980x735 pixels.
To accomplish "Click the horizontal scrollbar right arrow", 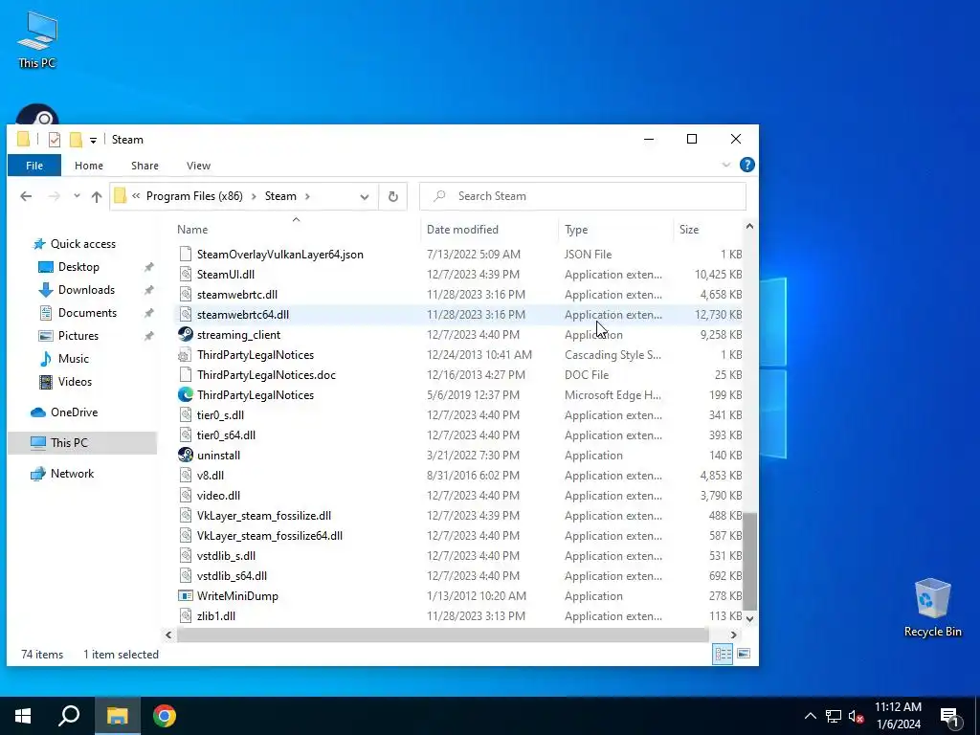I will tap(734, 635).
